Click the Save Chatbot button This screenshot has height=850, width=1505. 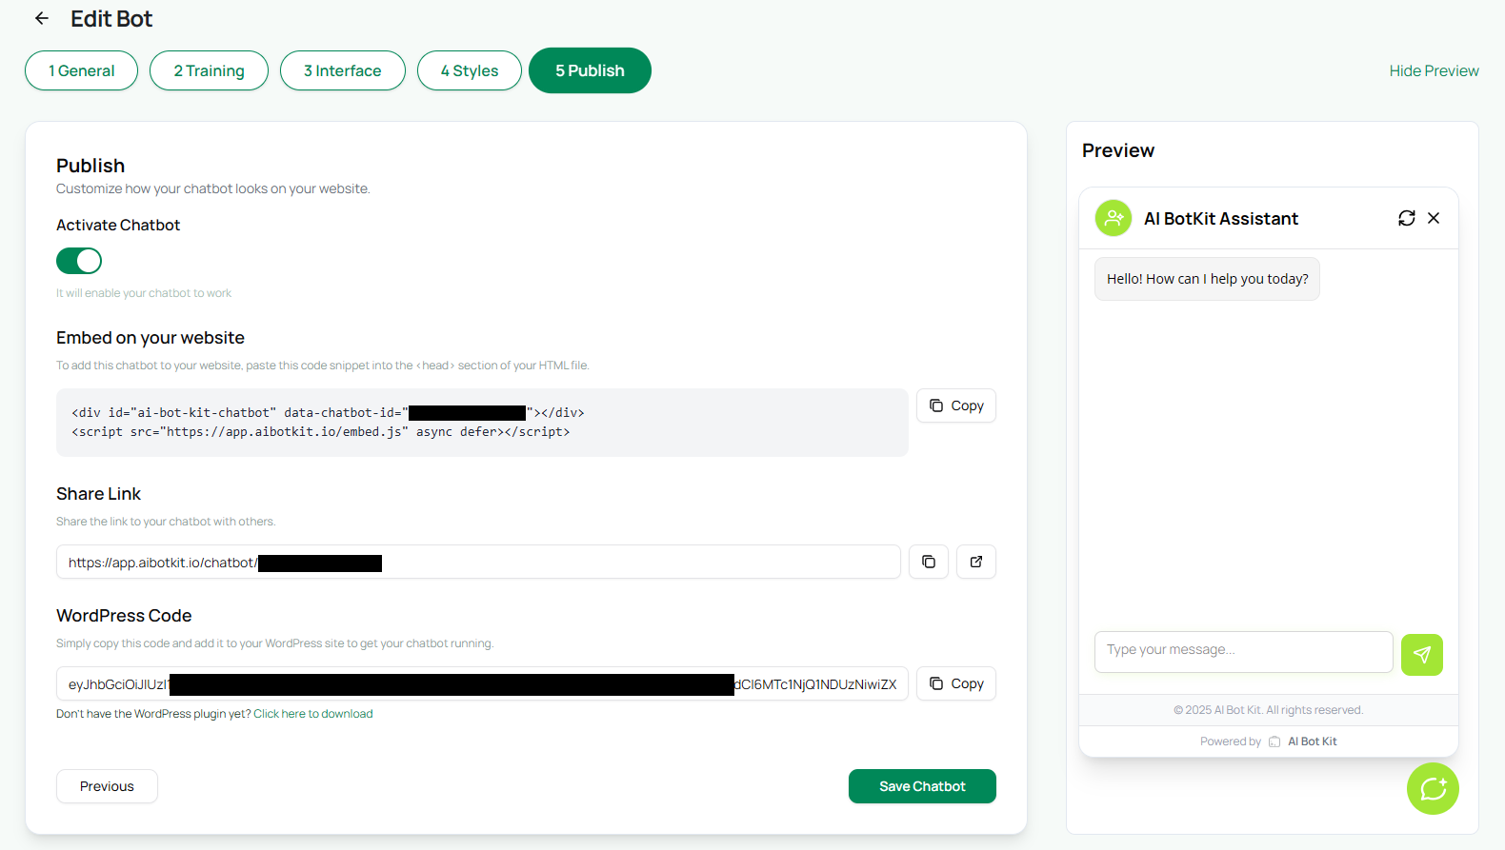tap(922, 786)
